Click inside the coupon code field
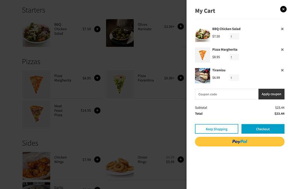Viewport: 293px width, 189px height. point(226,94)
